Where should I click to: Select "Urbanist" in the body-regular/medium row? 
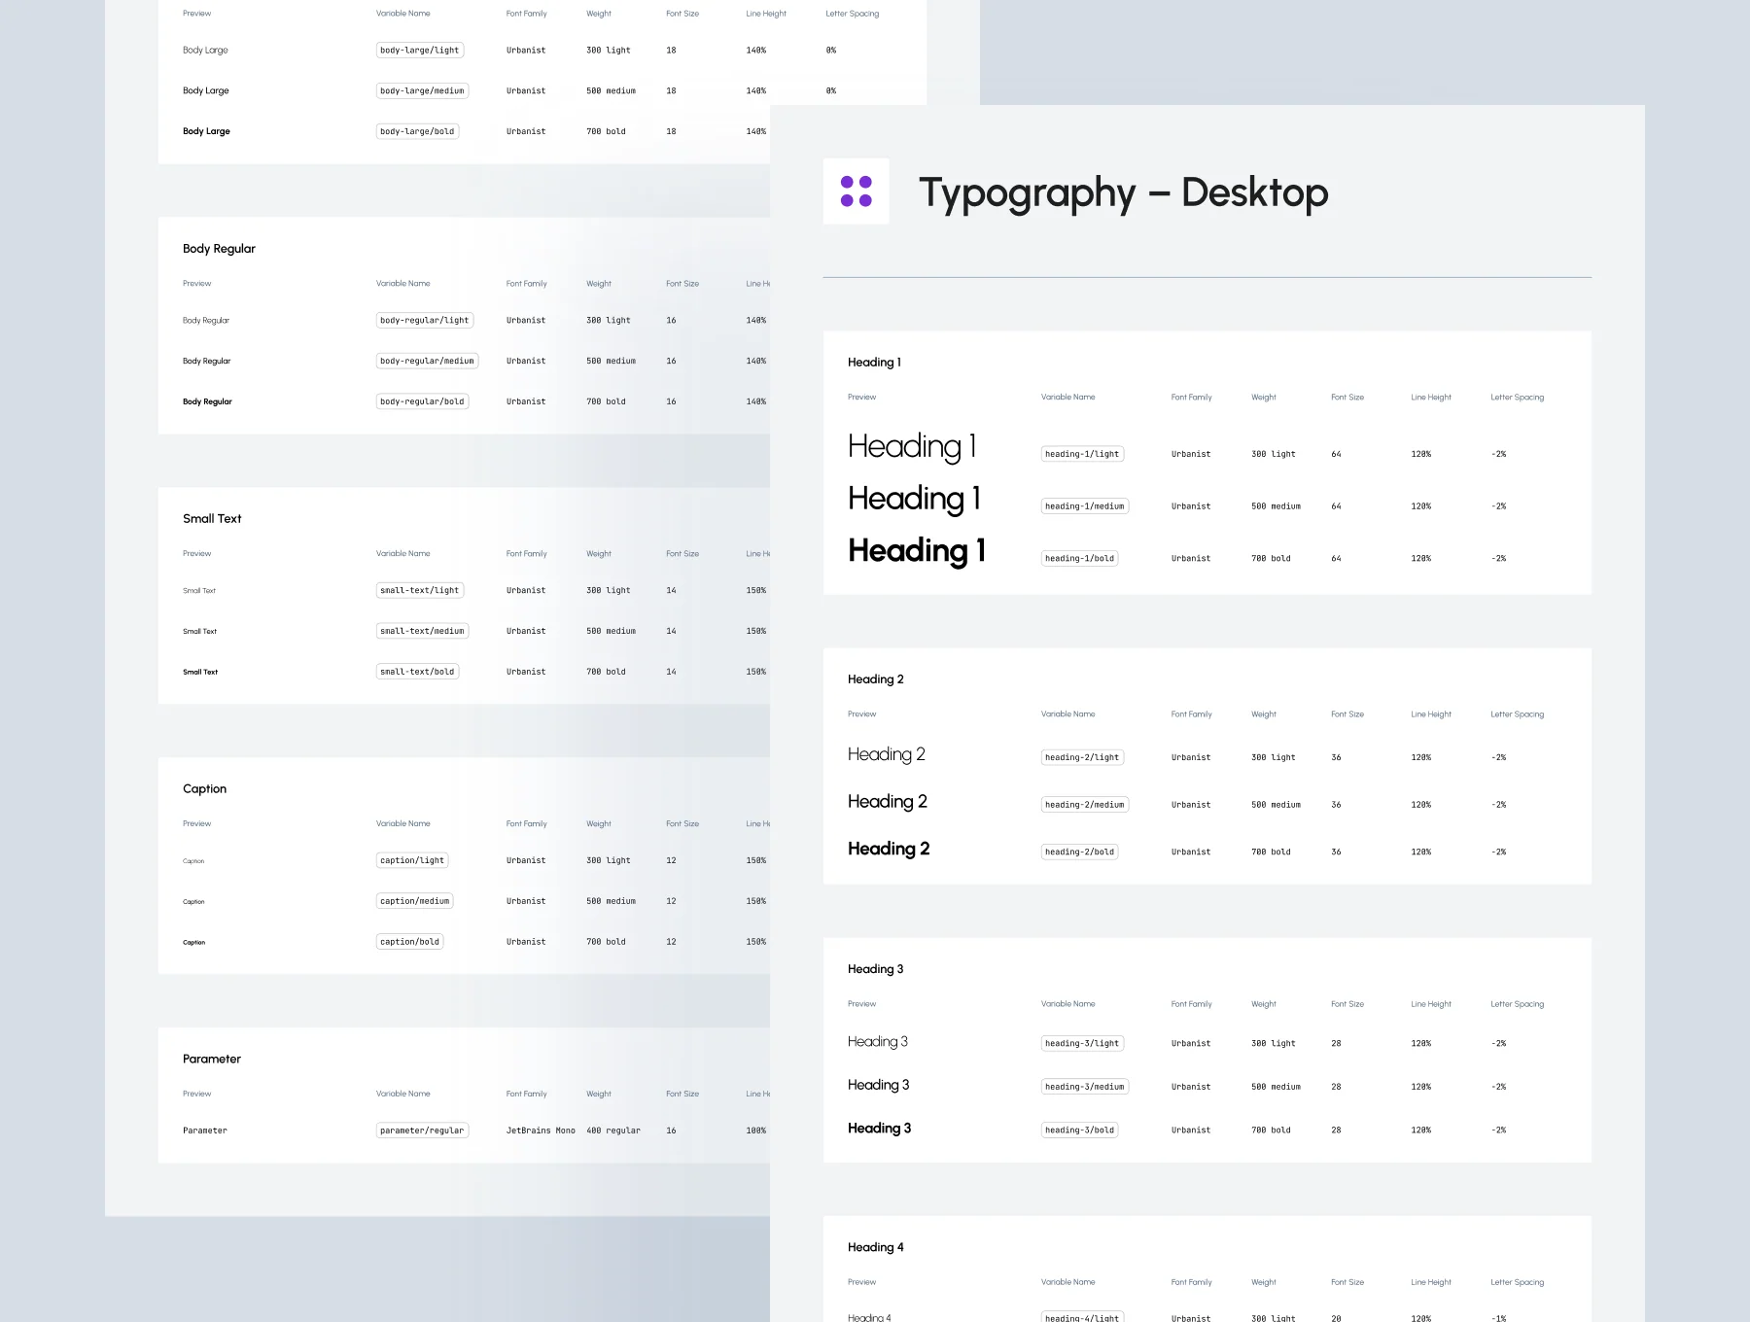coord(526,362)
